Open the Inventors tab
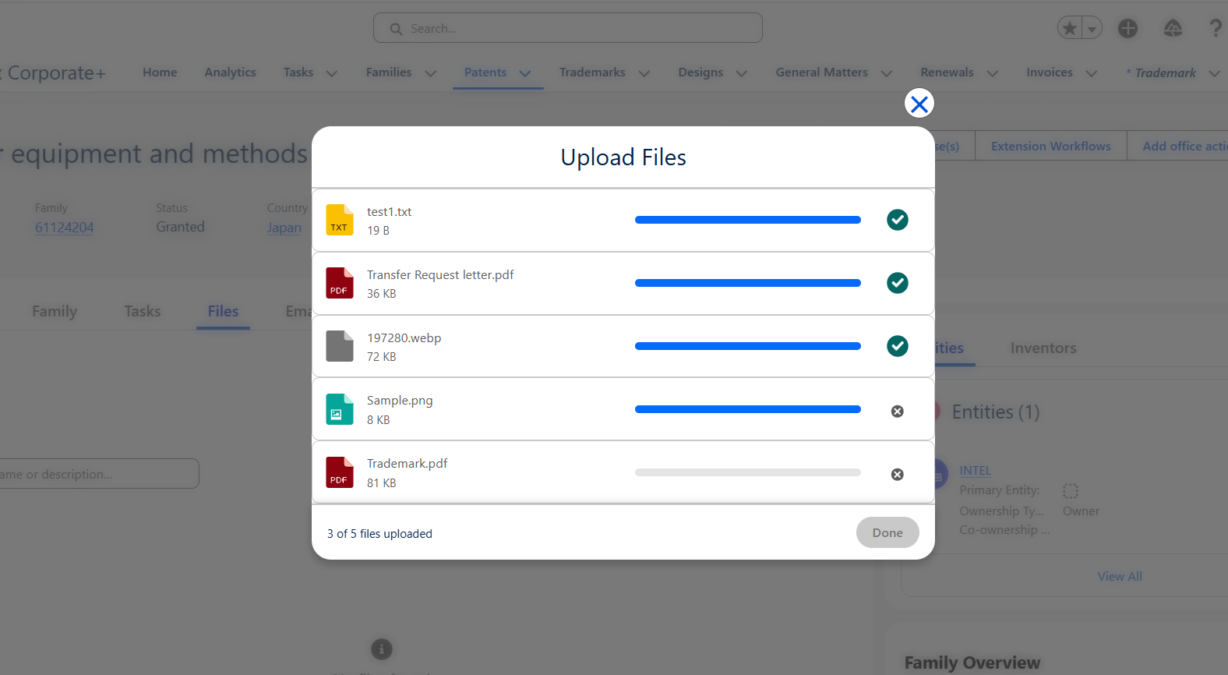The height and width of the screenshot is (675, 1228). point(1043,348)
